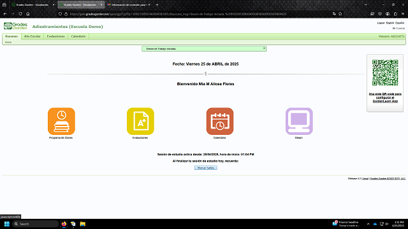This screenshot has height=229, width=408.
Task: Bookmark this page with the star
Action: click(x=340, y=14)
